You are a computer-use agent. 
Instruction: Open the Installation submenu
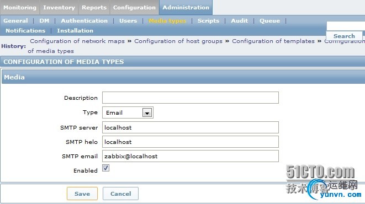75,30
